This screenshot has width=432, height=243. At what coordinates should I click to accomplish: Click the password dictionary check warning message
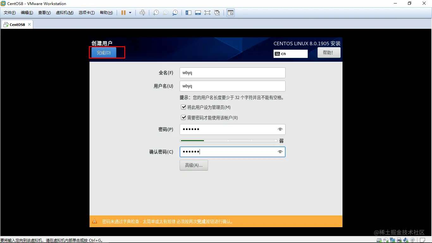tap(168, 221)
